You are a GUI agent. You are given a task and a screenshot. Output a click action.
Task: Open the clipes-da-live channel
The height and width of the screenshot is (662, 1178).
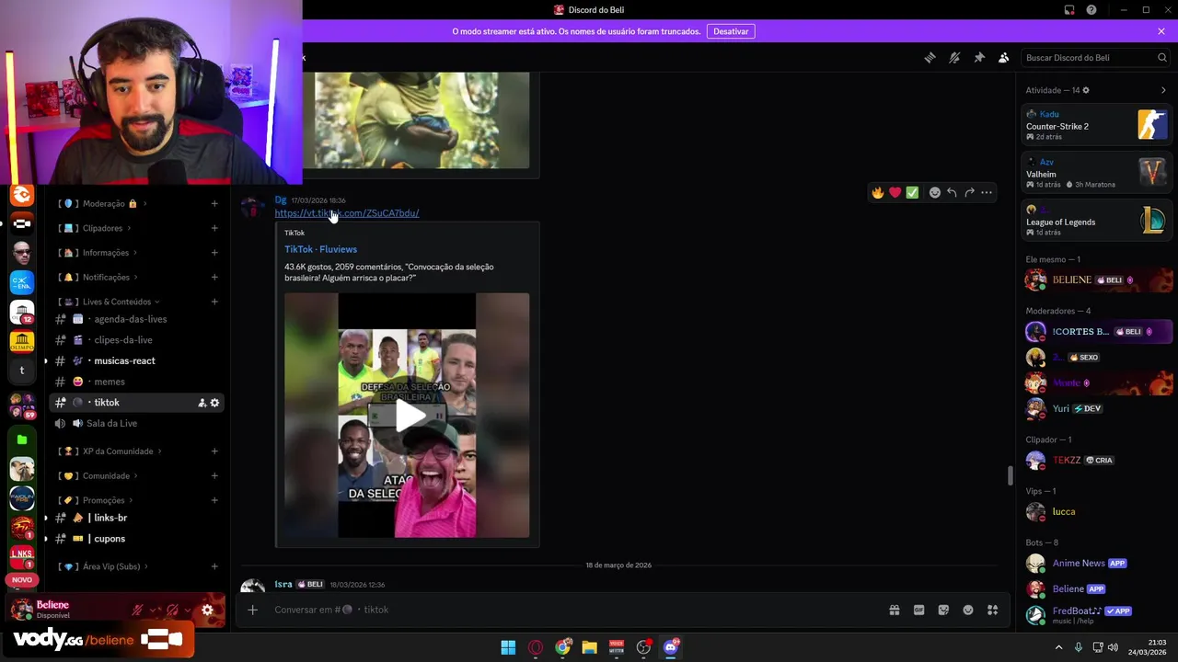(x=136, y=340)
